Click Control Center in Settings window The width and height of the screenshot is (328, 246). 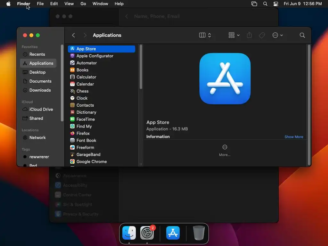(x=73, y=195)
